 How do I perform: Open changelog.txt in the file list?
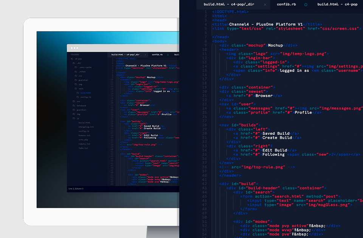pyautogui.click(x=86, y=127)
